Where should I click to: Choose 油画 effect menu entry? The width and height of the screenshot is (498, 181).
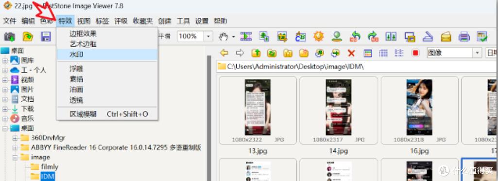coord(107,90)
